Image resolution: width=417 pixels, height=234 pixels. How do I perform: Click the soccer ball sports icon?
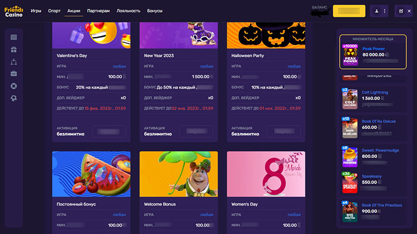[14, 98]
